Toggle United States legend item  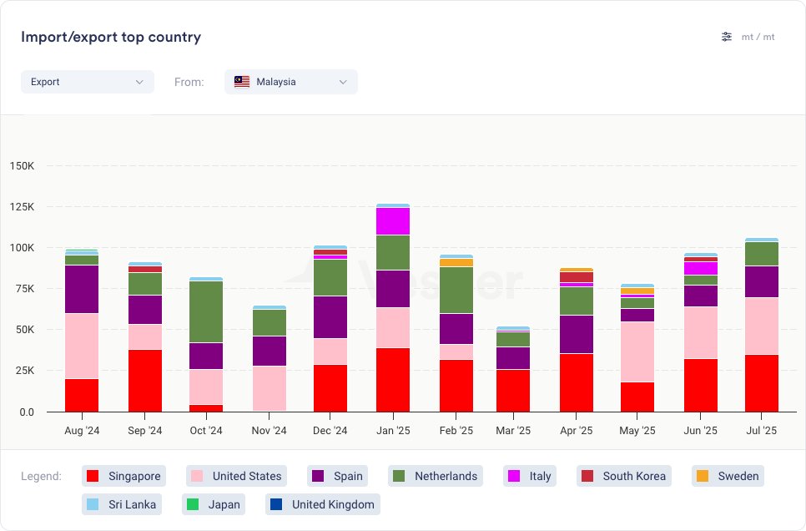pos(236,476)
